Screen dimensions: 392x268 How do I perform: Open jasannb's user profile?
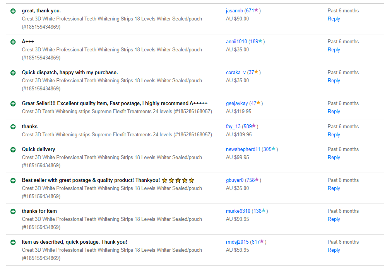coord(234,11)
